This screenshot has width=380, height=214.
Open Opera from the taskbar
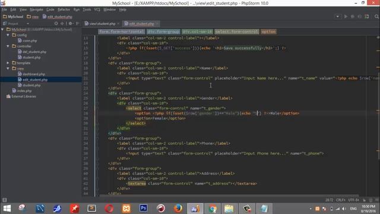[x=109, y=209]
